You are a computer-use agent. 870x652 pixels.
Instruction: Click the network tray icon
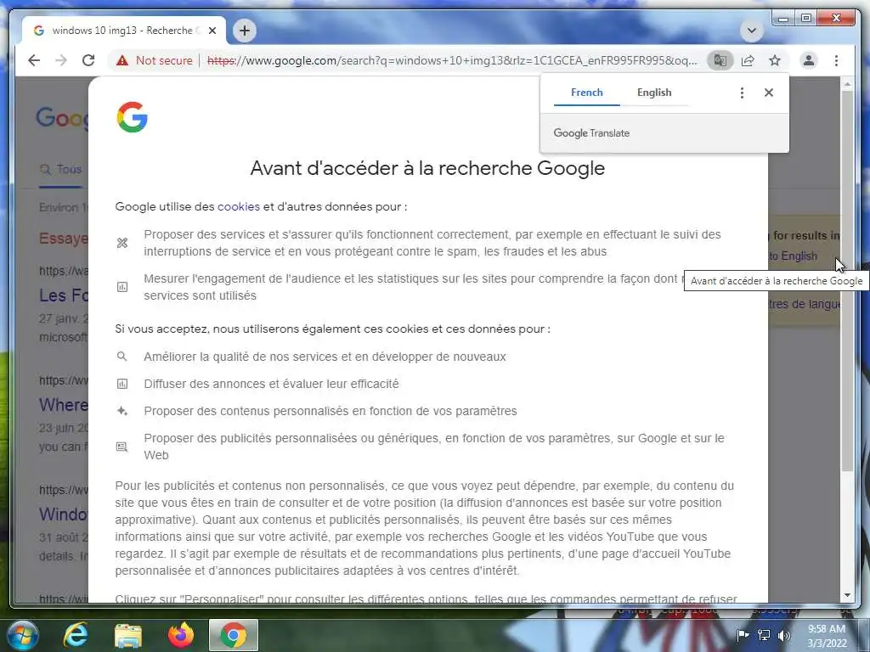coord(764,635)
